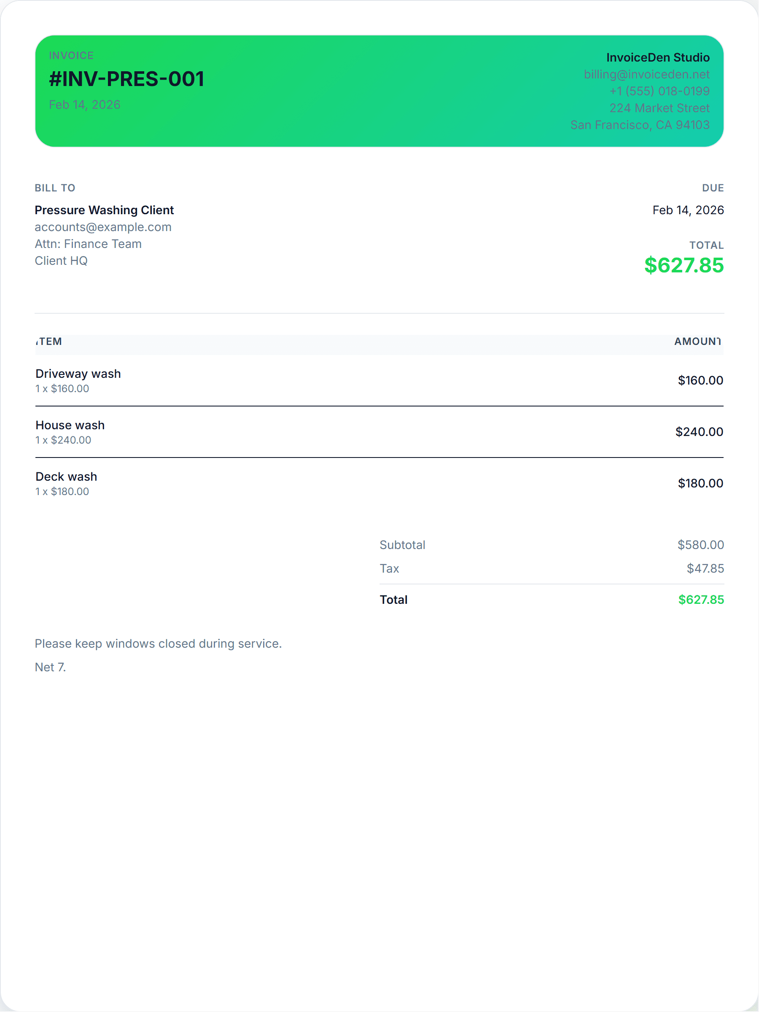Click the windows closed service note
759x1012 pixels.
tap(158, 644)
